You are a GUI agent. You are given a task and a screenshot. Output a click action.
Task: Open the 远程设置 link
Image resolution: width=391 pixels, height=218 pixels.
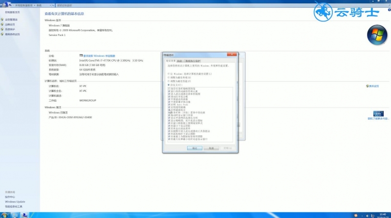(10, 24)
